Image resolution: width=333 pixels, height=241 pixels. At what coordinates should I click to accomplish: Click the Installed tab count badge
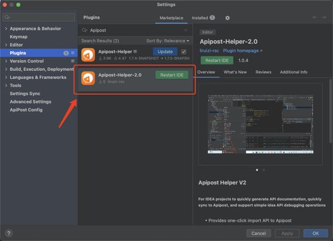[212, 18]
